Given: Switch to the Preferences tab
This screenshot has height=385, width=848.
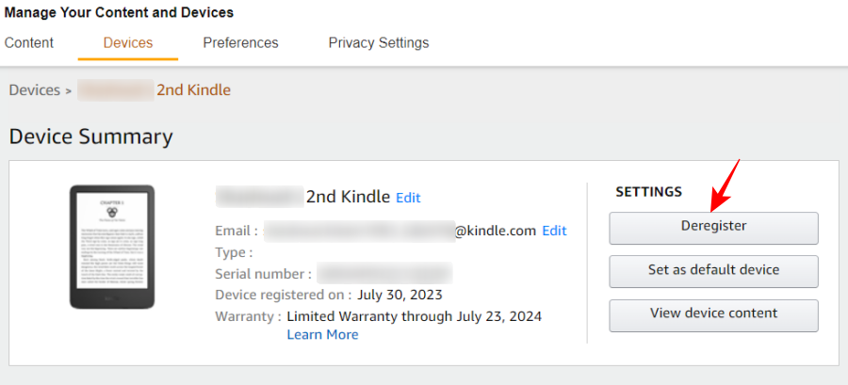Looking at the screenshot, I should [x=240, y=43].
